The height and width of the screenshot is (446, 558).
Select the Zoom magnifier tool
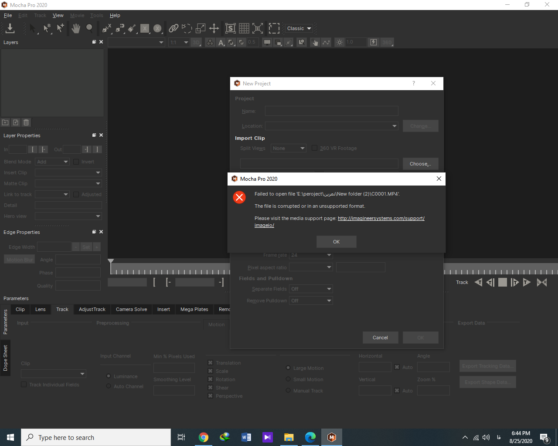(89, 28)
